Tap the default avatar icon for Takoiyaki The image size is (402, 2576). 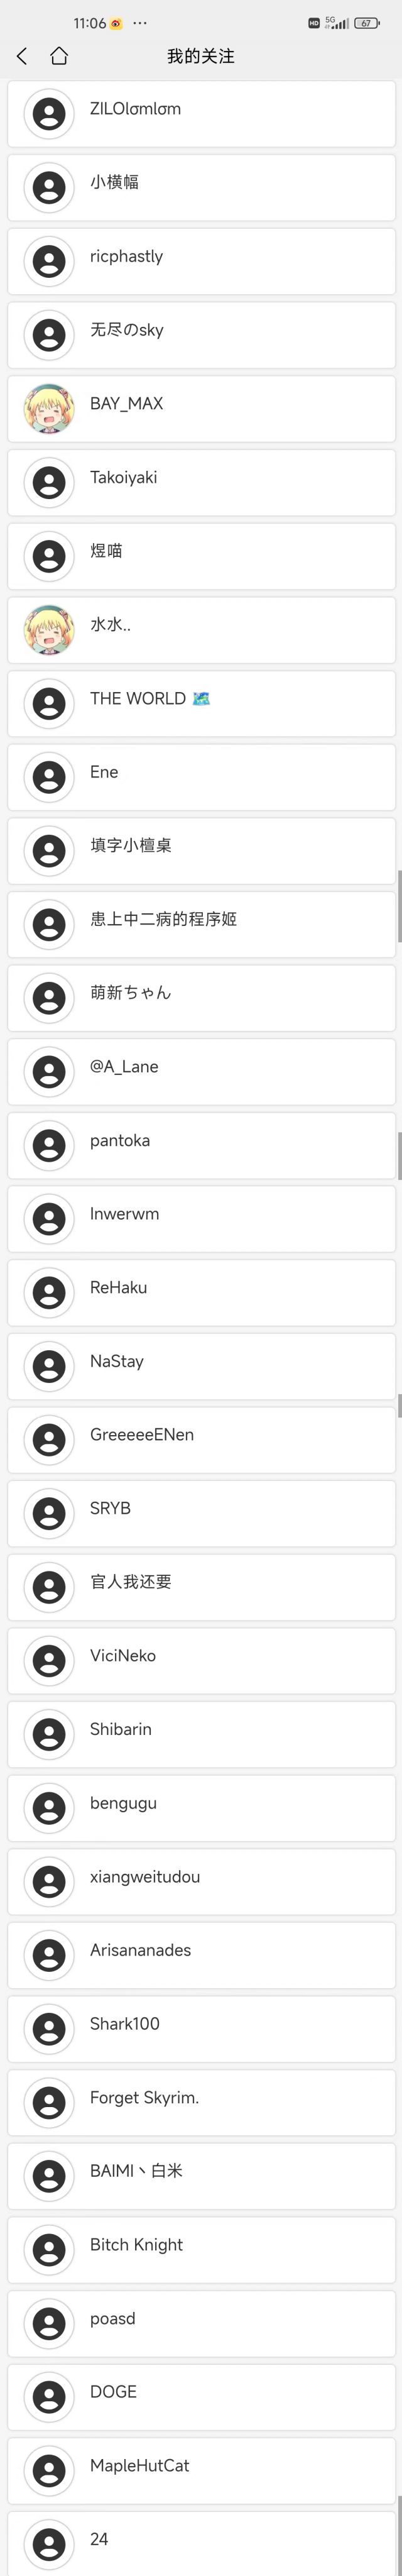[x=49, y=482]
